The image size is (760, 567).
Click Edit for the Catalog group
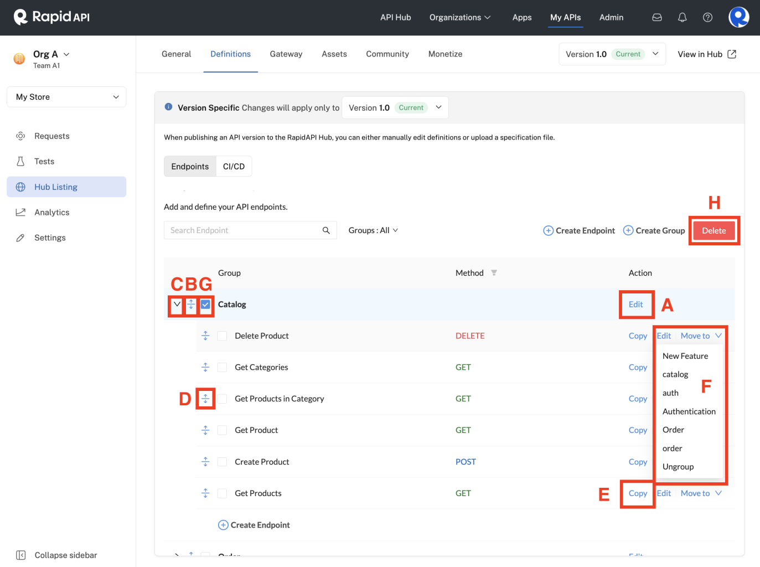click(636, 305)
